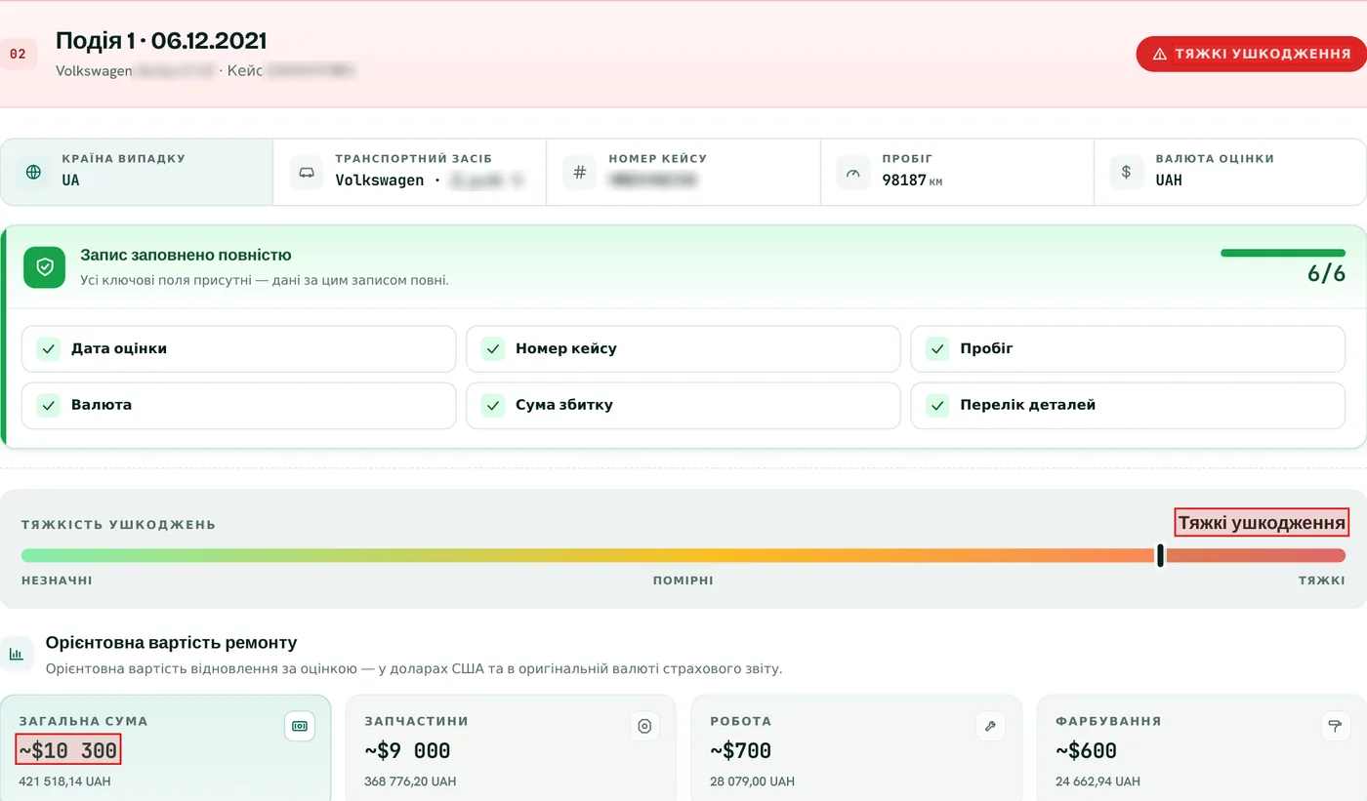Click the checkmark next to Сума збитку
Image resolution: width=1367 pixels, height=801 pixels.
point(493,405)
